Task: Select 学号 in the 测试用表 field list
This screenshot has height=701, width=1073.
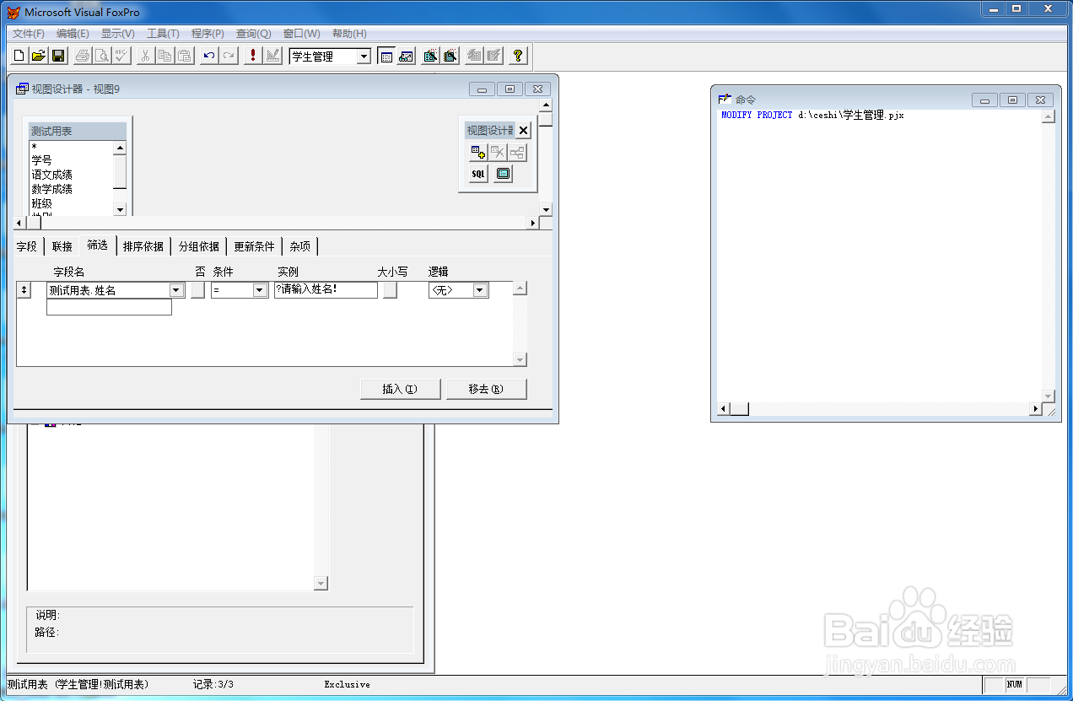Action: (41, 160)
